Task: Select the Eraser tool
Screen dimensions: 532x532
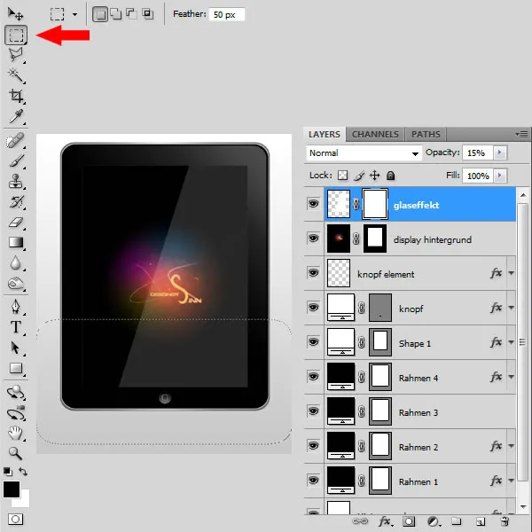Action: [x=16, y=223]
